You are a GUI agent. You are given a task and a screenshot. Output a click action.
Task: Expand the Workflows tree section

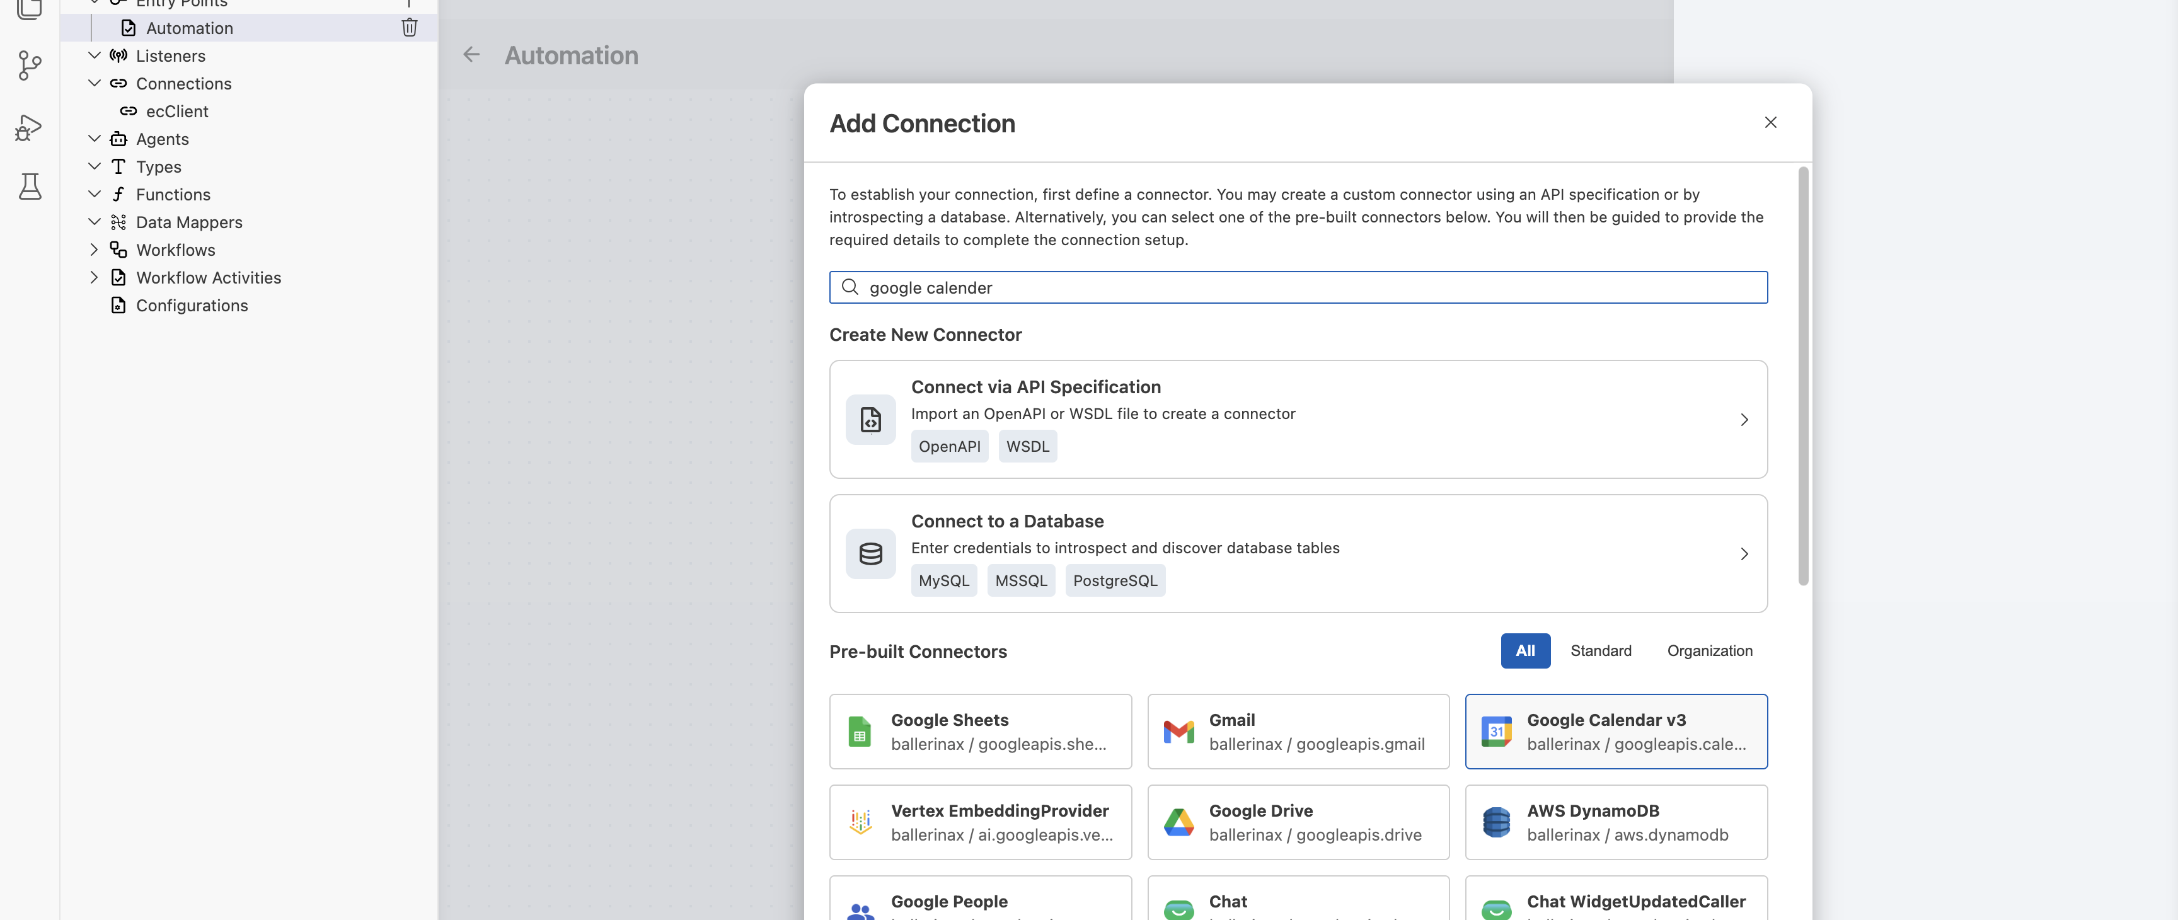94,250
